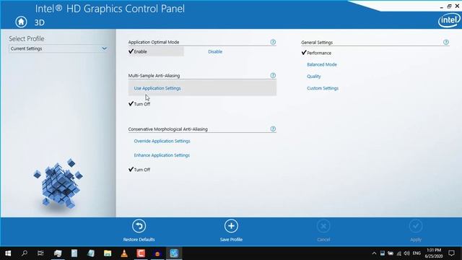Open the Select Profile dropdown

[x=58, y=48]
